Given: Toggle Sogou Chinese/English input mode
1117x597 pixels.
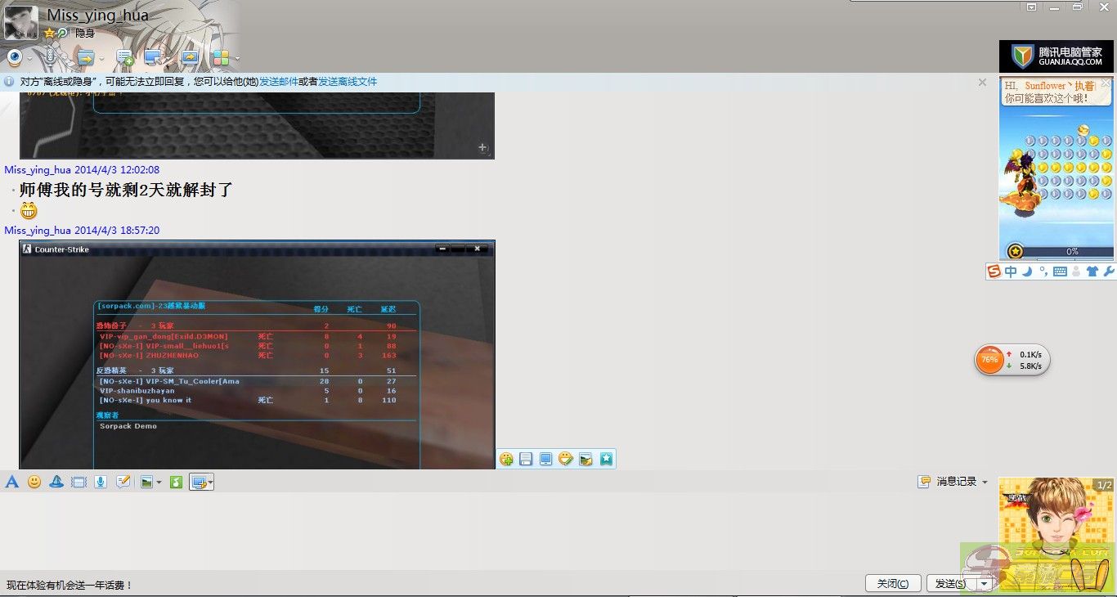Looking at the screenshot, I should pos(1012,272).
